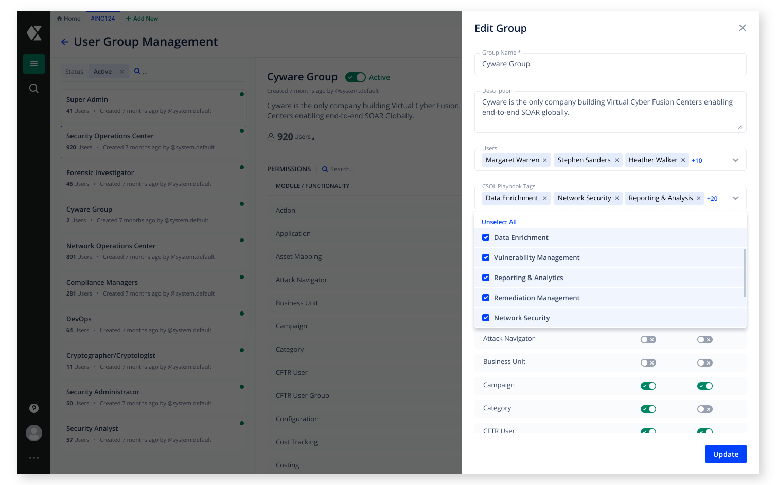Remove the Data Enrichment tag chip
This screenshot has height=485, width=776.
click(x=545, y=198)
